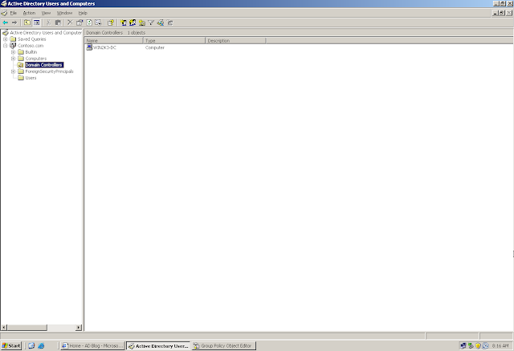
Task: Click the MMC console icon in menu bar
Action: tap(4, 13)
